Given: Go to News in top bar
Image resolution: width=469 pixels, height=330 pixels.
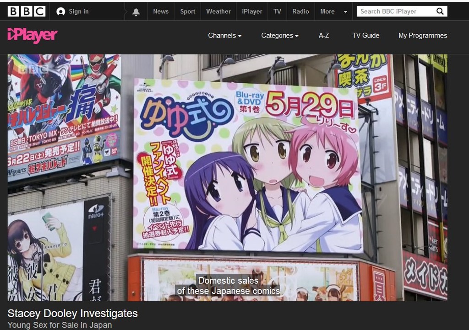Looking at the screenshot, I should [161, 11].
